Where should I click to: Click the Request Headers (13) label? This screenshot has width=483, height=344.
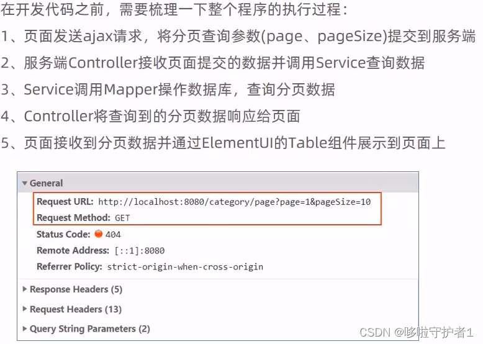pos(76,309)
